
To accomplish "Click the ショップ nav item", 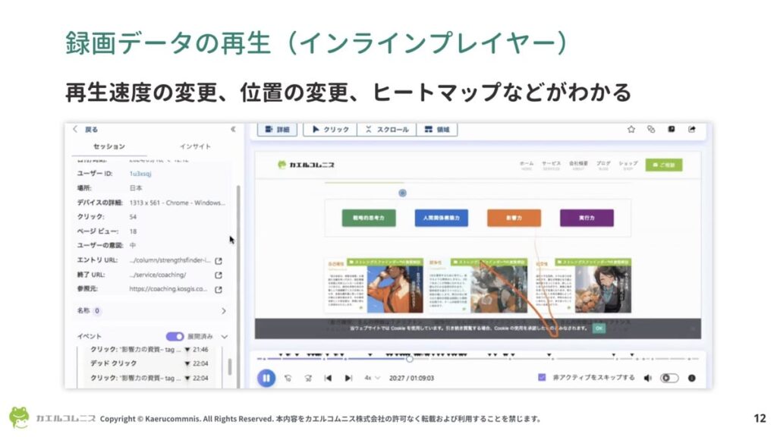I will pos(628,165).
